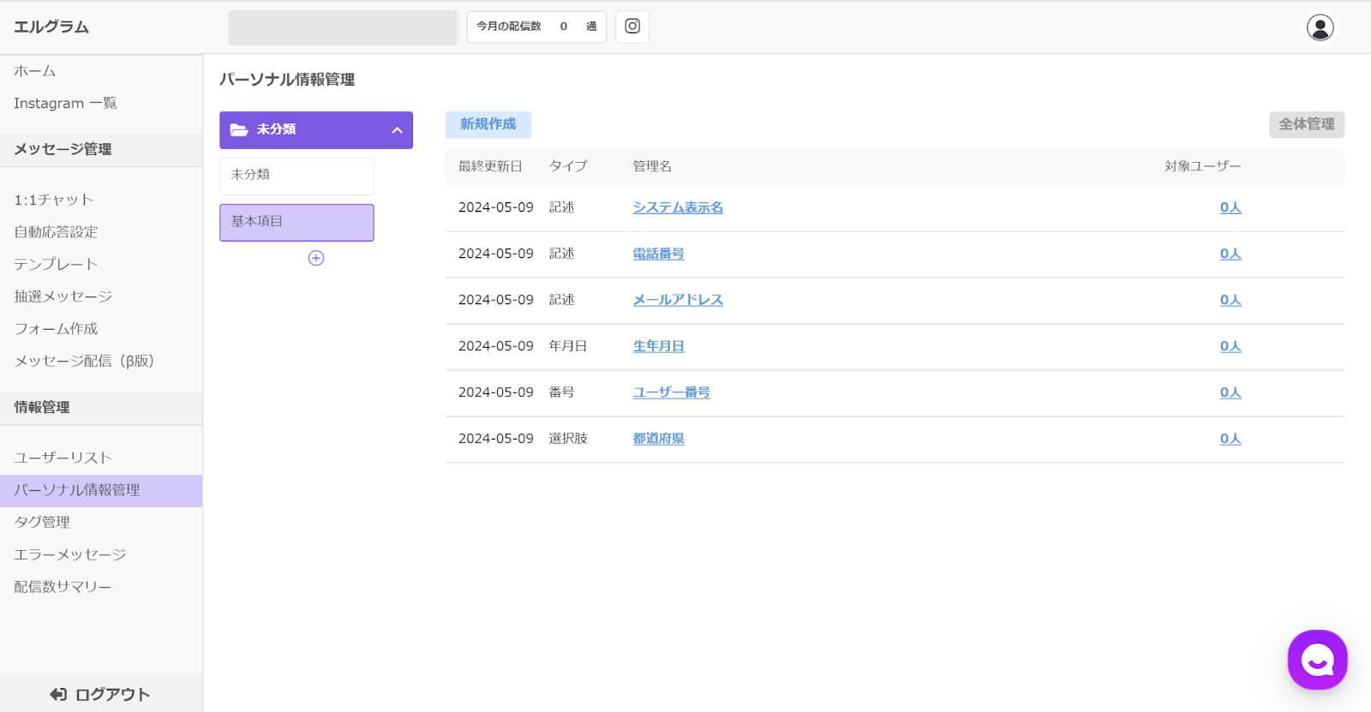
Task: Open the システム表示名 link
Action: 678,207
